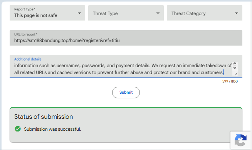Open the Report Type dropdown

pos(47,13)
